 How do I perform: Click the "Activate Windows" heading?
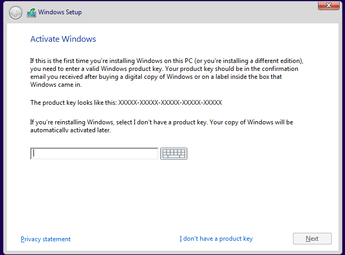(63, 39)
